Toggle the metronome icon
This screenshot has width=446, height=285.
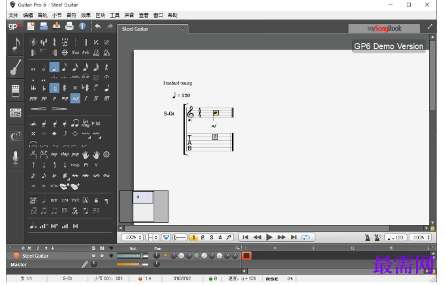coord(368,237)
